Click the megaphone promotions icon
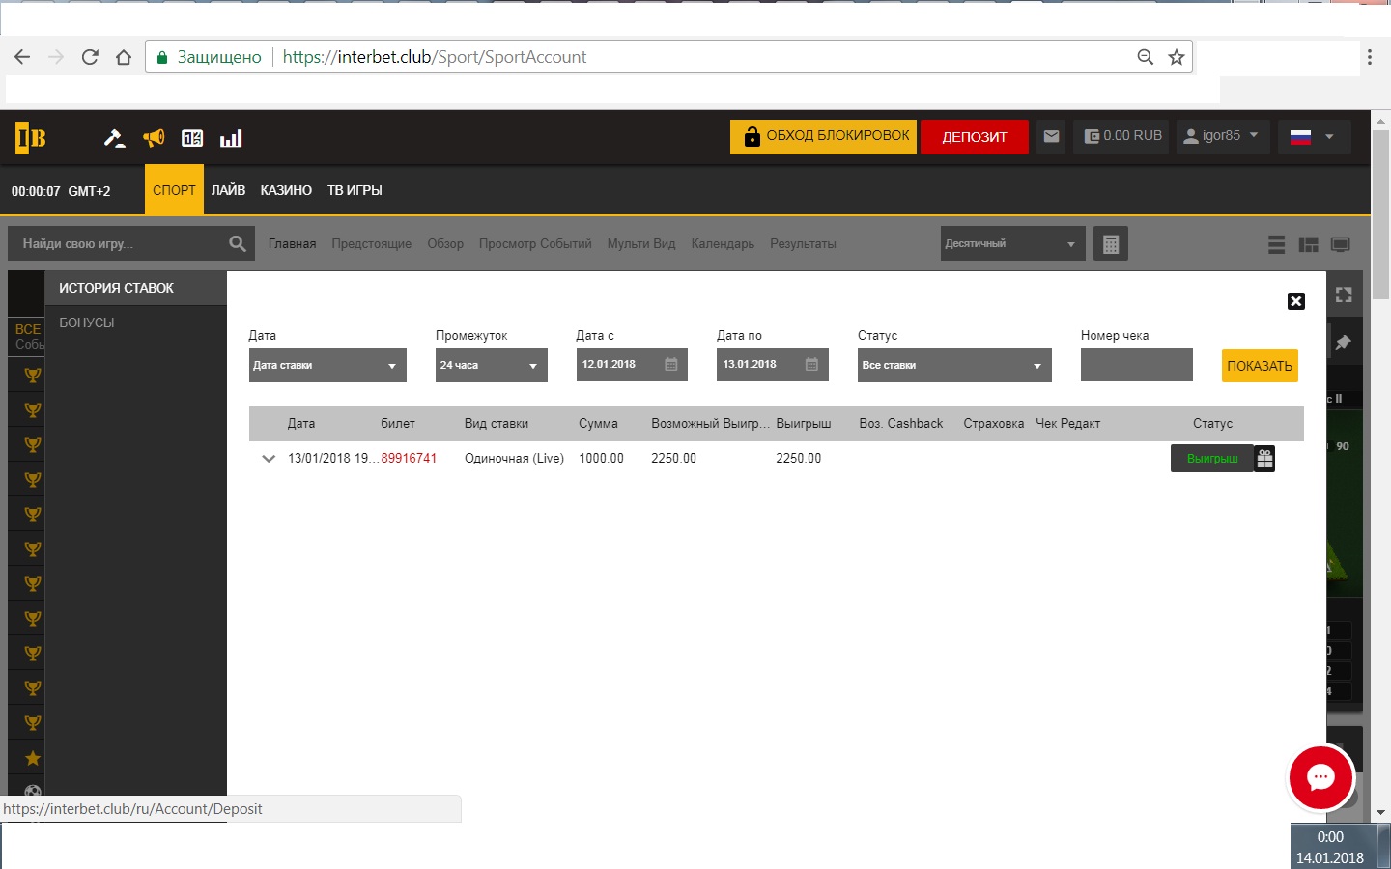 coord(154,138)
